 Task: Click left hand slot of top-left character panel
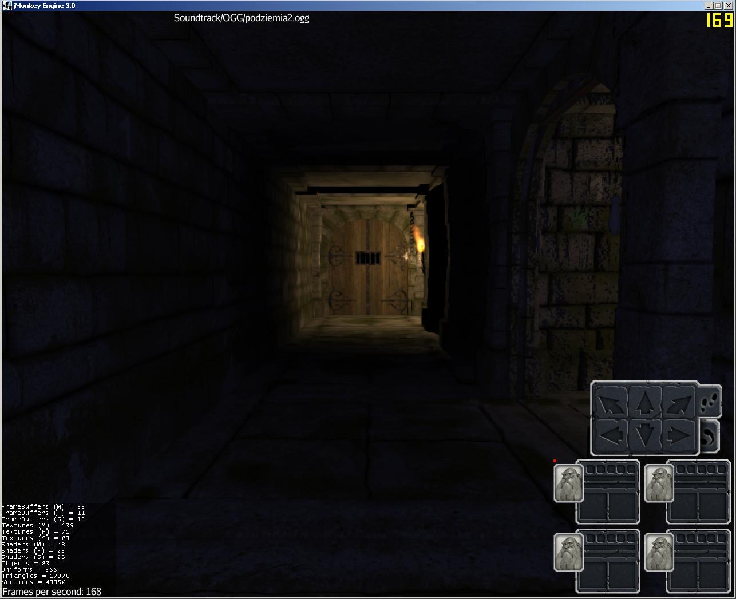click(x=595, y=505)
